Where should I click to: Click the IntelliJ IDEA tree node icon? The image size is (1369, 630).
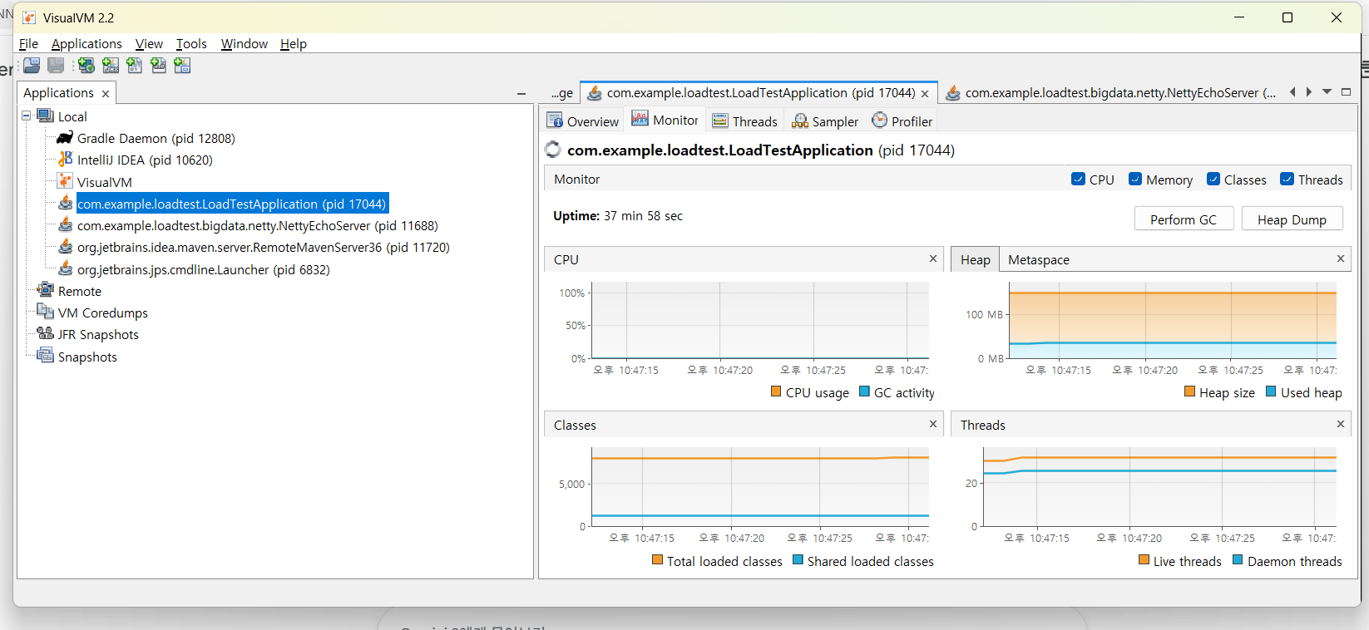[65, 159]
